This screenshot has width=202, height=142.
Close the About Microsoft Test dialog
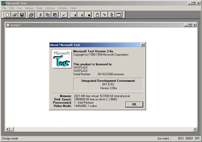coord(143,45)
